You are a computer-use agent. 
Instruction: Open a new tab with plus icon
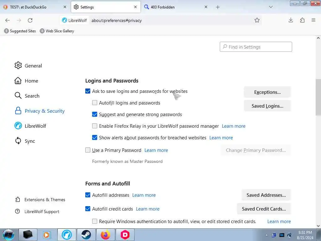(x=218, y=7)
